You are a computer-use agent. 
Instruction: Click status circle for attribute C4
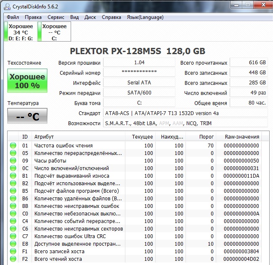(13, 221)
